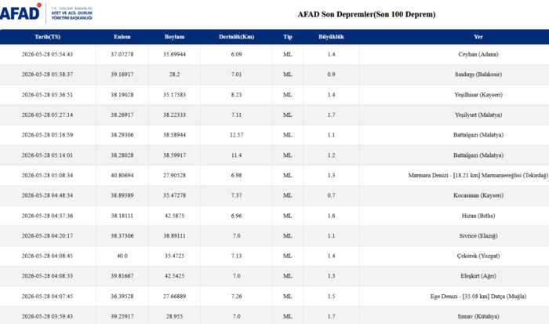
Task: Click longitude value 28.955
Action: pos(174,316)
